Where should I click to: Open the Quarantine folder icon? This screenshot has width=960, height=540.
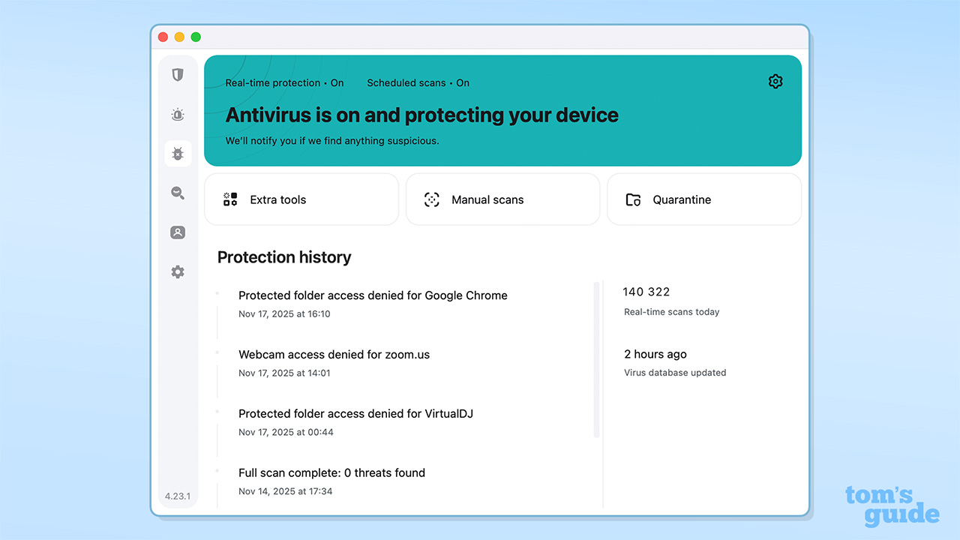(632, 199)
